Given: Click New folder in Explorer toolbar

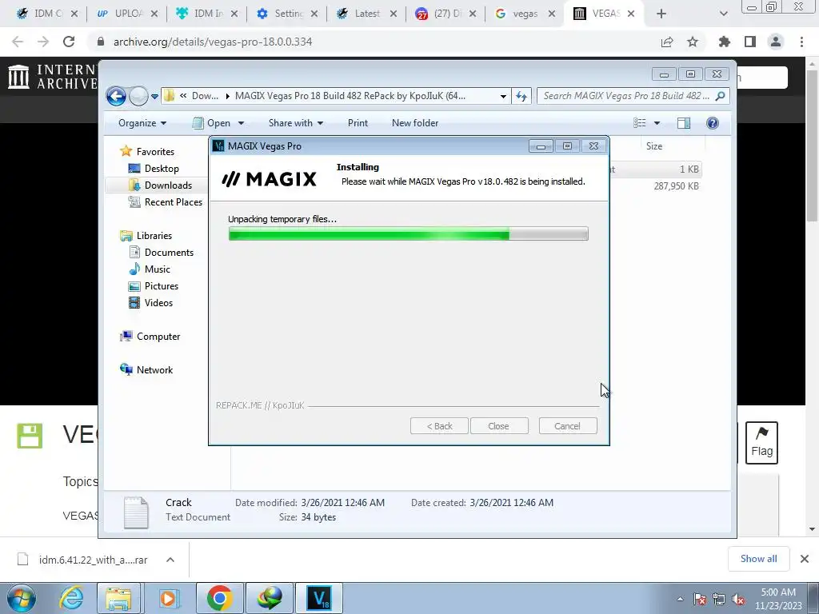Looking at the screenshot, I should pyautogui.click(x=415, y=123).
